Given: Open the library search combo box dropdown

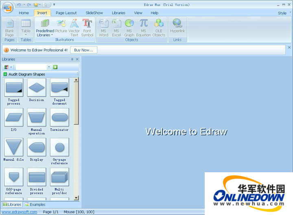Looking at the screenshot, I should coord(49,67).
